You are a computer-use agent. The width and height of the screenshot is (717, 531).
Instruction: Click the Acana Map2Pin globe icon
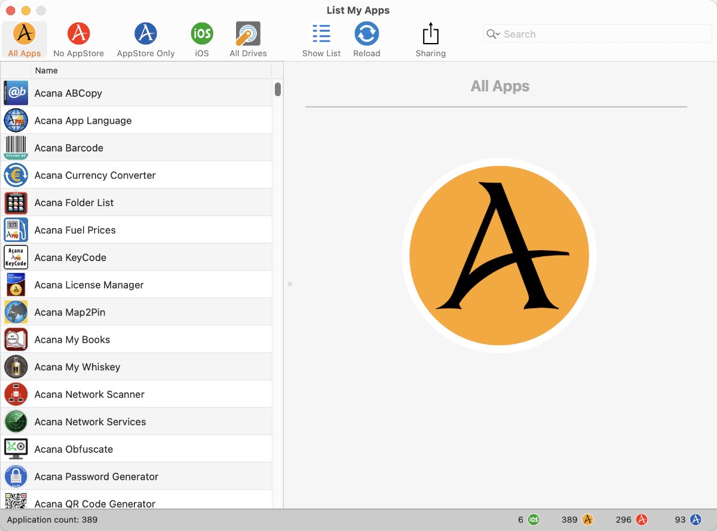tap(16, 312)
